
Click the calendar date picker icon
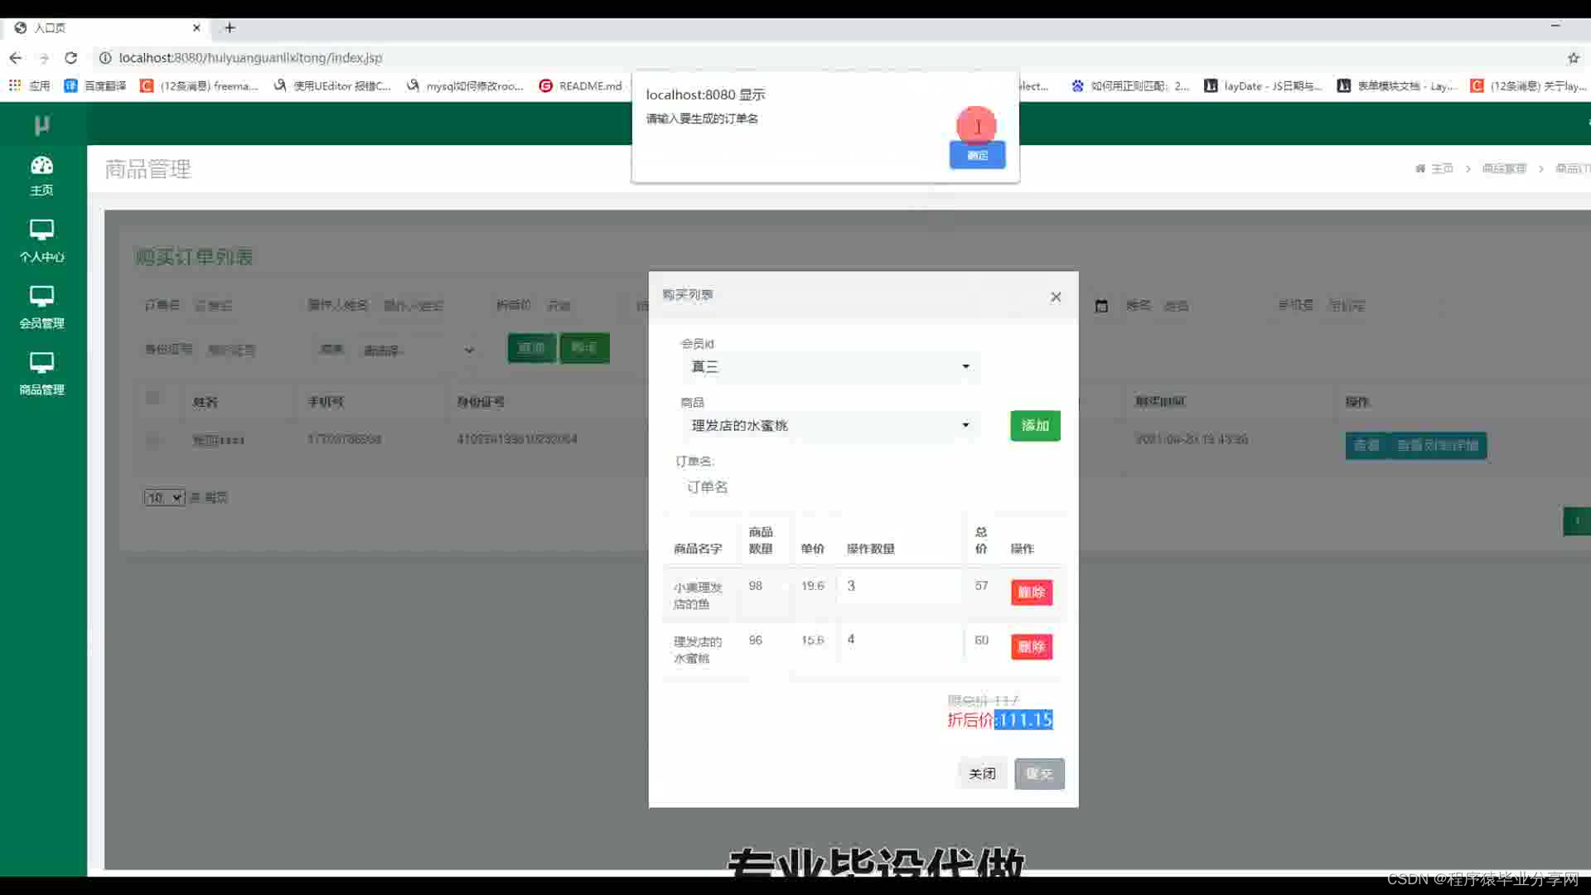(1101, 306)
